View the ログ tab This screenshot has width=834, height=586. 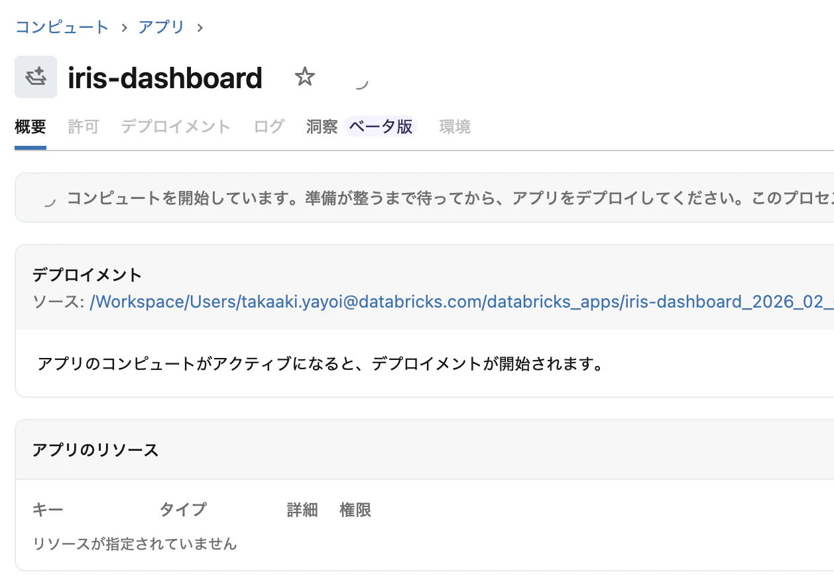click(x=268, y=126)
